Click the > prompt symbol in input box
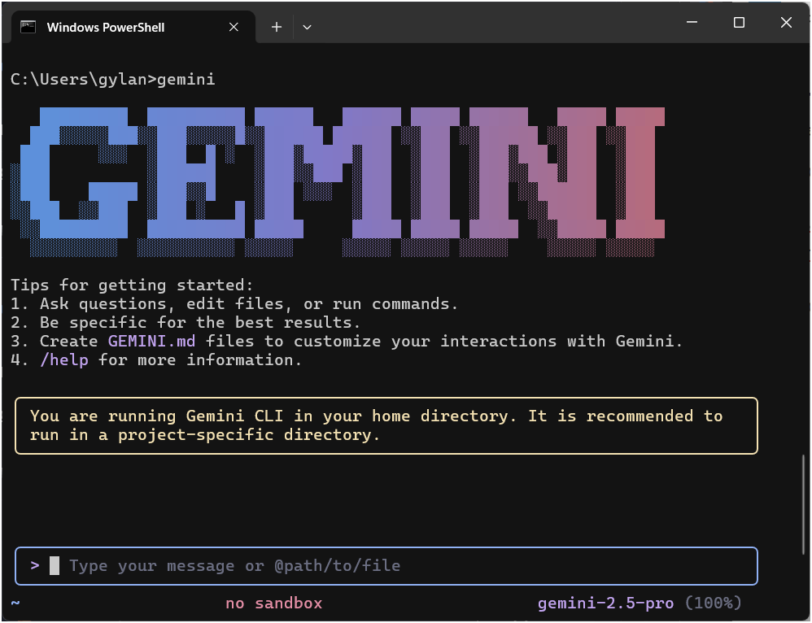Viewport: 812px width, 623px height. pos(35,564)
